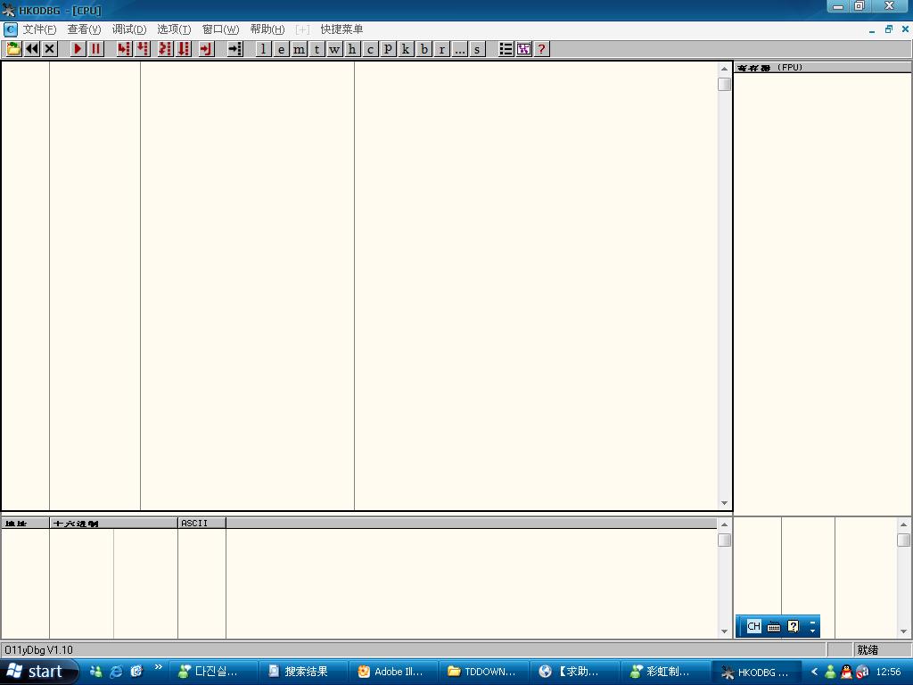The width and height of the screenshot is (913, 685).
Task: Switch to TDDOWN... folder taskbar item
Action: click(484, 672)
